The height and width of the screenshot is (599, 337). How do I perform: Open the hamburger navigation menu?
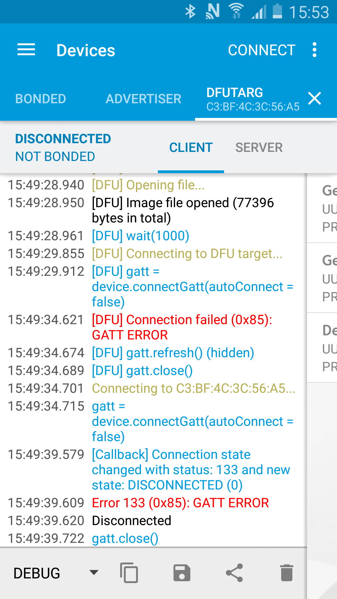tap(26, 50)
